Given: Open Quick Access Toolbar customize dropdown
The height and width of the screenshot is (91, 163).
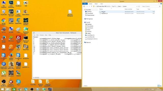Looking at the screenshot, I should pos(90,1).
